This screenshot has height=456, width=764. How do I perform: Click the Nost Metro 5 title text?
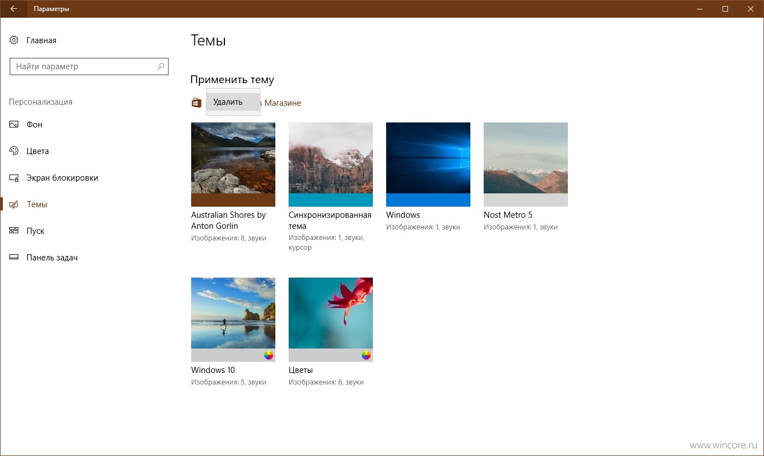[x=508, y=215]
